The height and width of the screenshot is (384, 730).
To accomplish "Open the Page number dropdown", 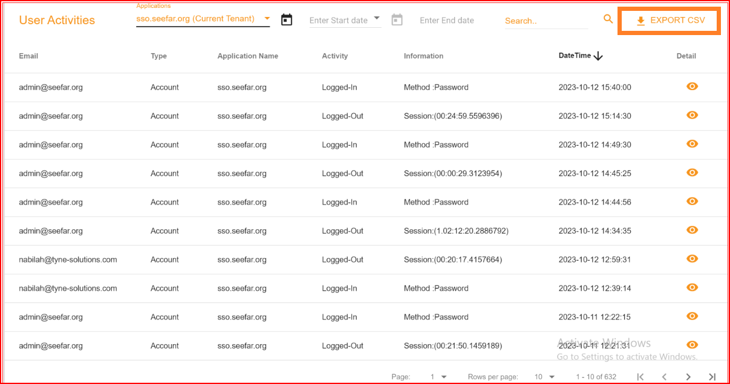I will [438, 377].
